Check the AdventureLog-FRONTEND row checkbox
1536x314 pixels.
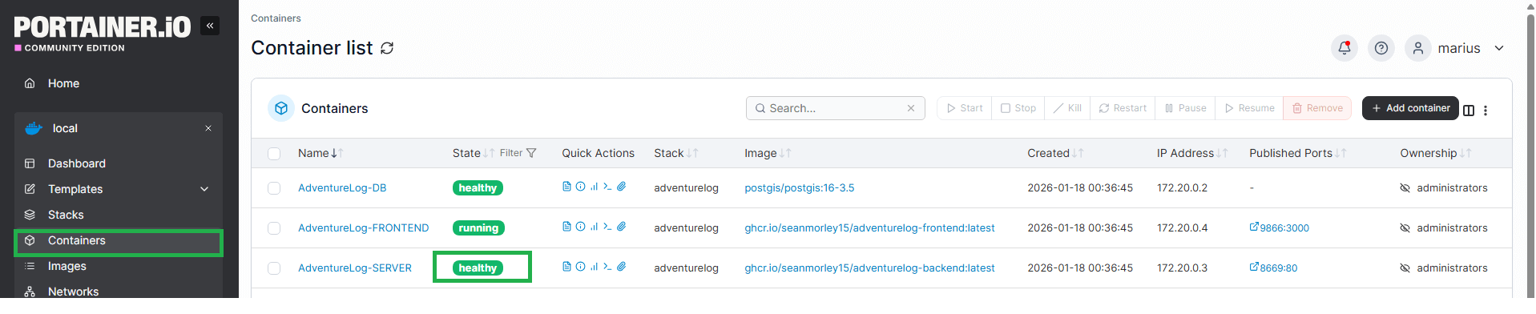pos(274,227)
